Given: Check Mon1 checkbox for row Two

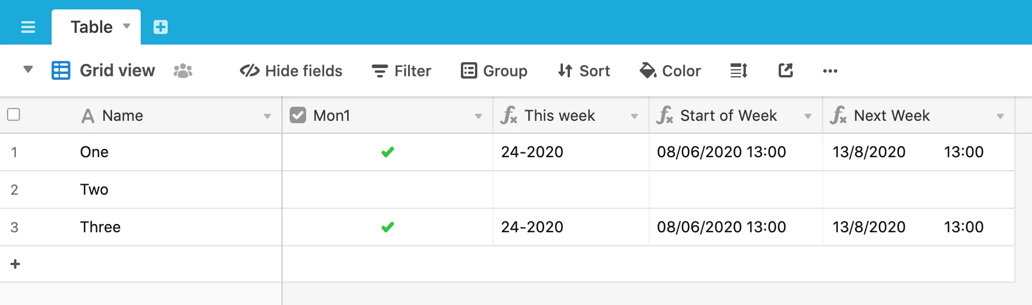Looking at the screenshot, I should tap(388, 189).
